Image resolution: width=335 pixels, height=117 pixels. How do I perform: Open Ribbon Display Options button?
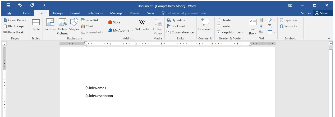[x=290, y=5]
